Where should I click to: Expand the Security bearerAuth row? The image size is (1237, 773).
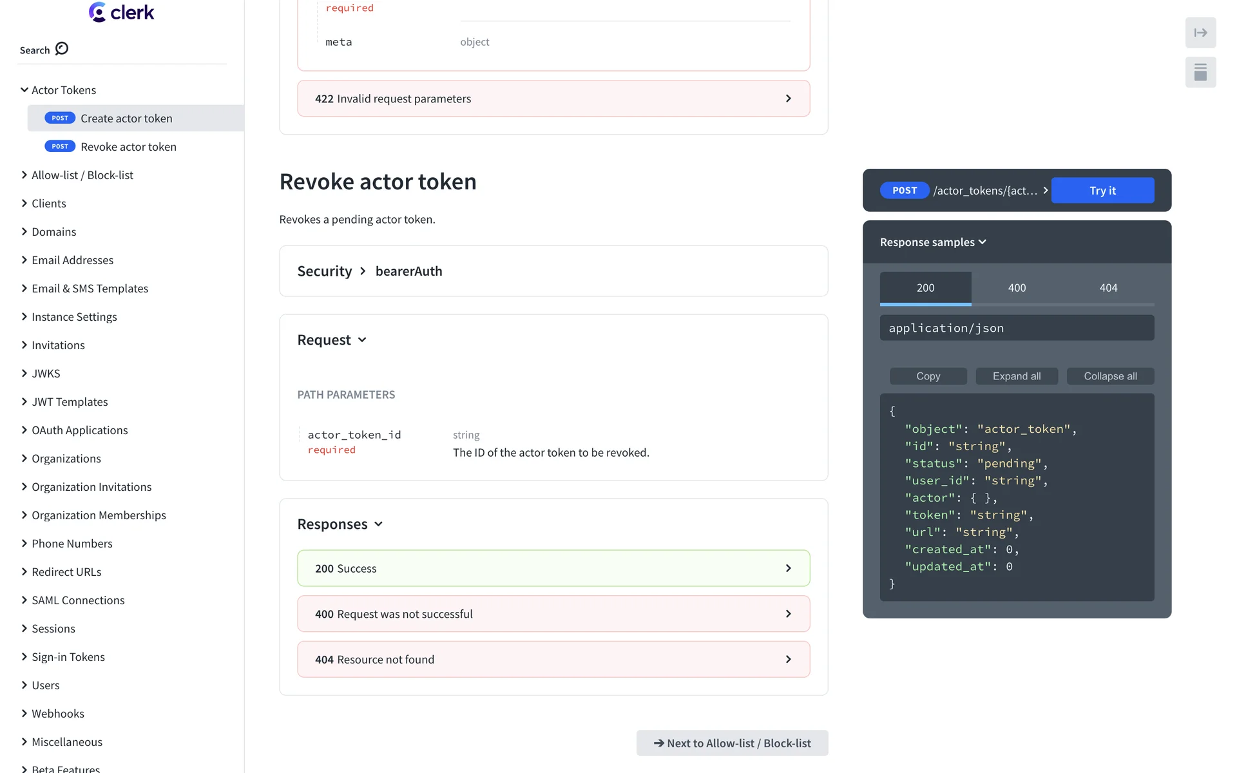point(369,271)
